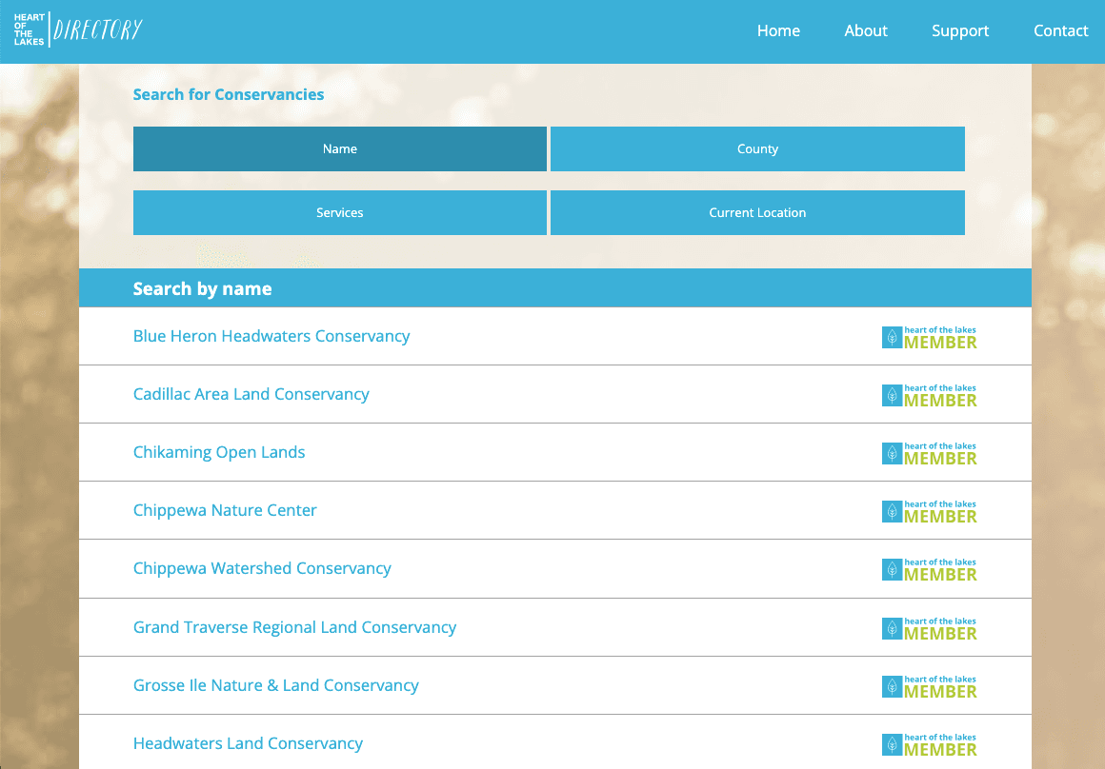View Grand Traverse Regional Land Conservancy
The height and width of the screenshot is (769, 1105).
294,627
